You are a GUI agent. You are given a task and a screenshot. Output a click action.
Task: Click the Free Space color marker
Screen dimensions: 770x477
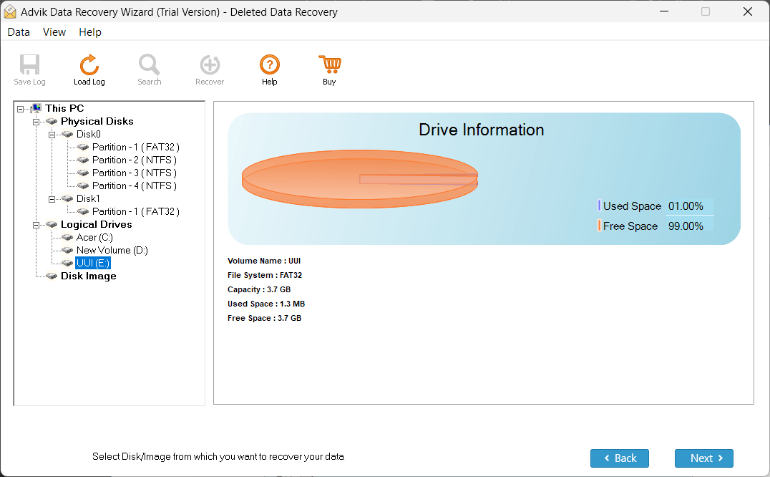pos(599,226)
